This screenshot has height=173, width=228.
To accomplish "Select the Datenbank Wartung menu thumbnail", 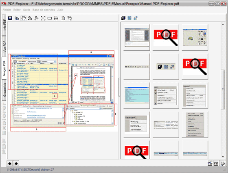I will (x=137, y=124).
